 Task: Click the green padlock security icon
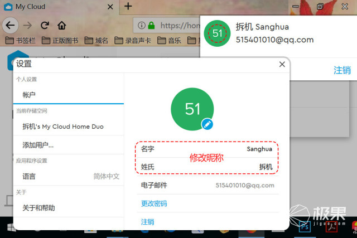tap(151, 25)
